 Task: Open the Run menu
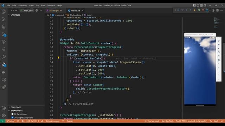43,6
